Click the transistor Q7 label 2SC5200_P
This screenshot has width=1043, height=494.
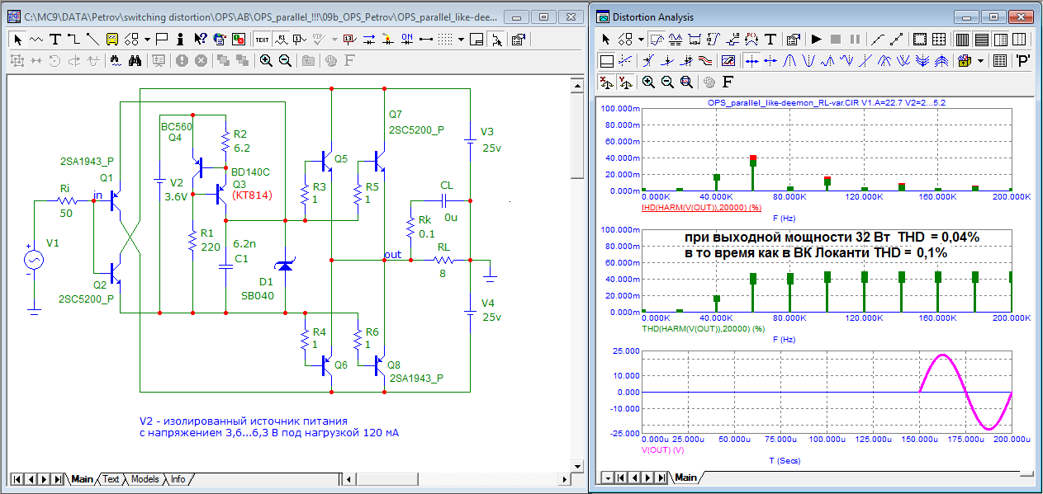click(416, 129)
